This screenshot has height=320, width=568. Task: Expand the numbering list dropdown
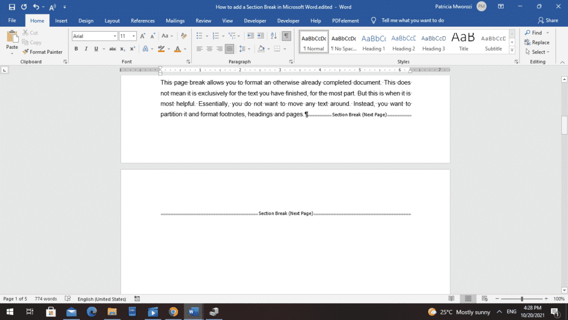223,36
